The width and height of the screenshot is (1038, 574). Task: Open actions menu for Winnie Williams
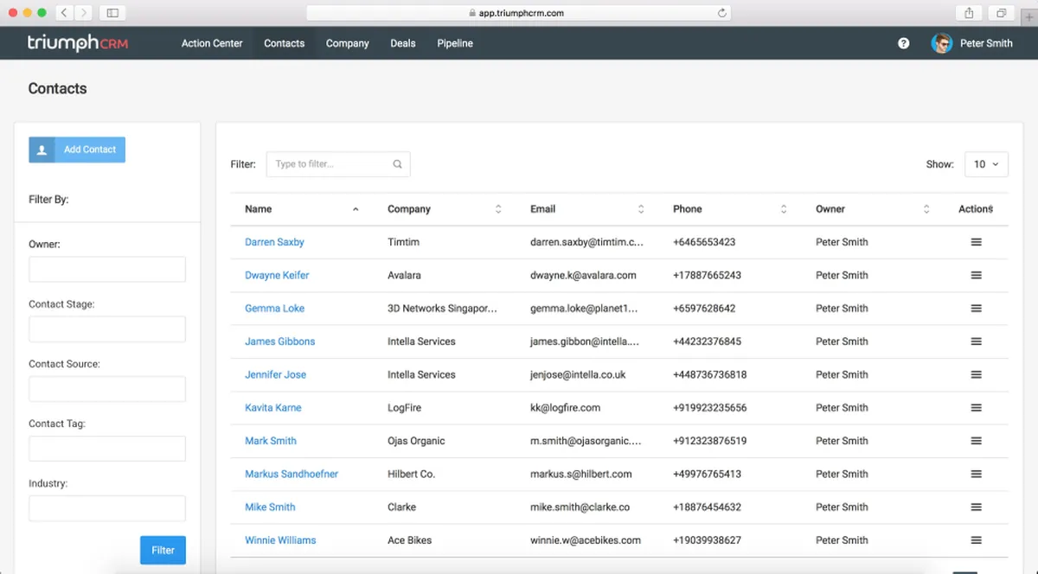pyautogui.click(x=976, y=540)
